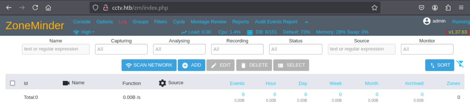Bookmark this page with the star
Screen dimensions: 470x112
[374, 8]
